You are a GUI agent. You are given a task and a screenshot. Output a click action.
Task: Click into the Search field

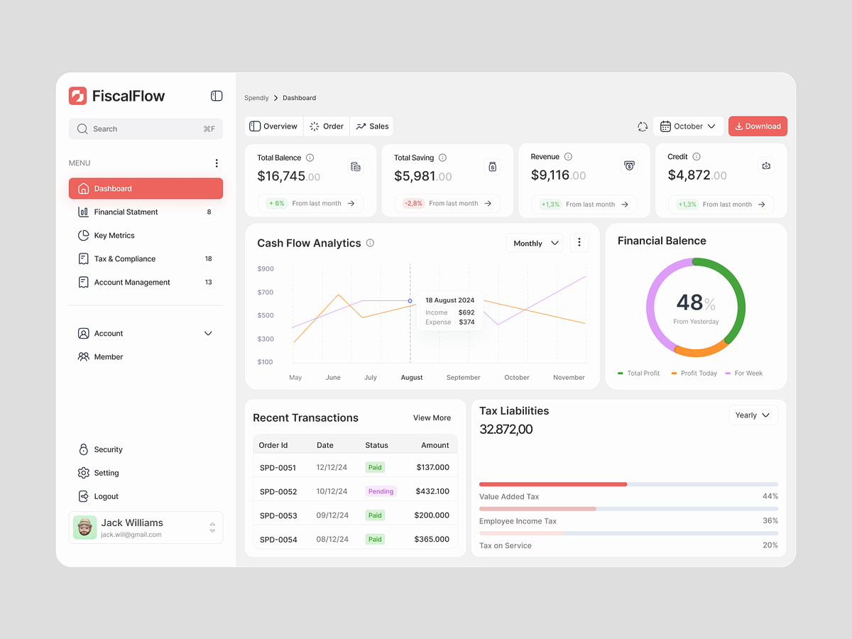click(x=146, y=129)
